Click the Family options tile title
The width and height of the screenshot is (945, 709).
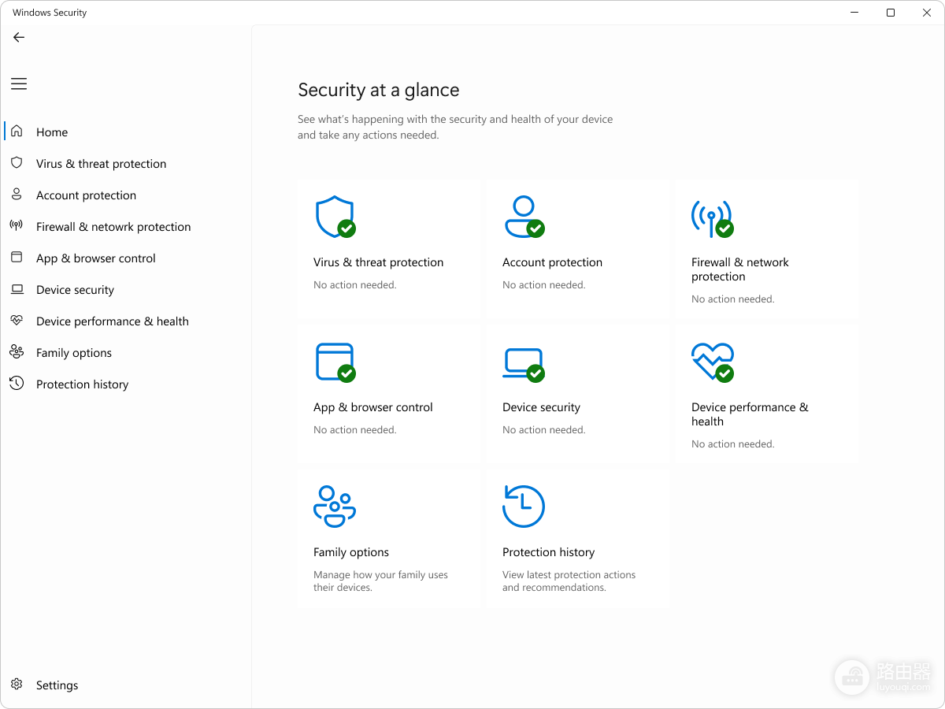click(x=351, y=552)
